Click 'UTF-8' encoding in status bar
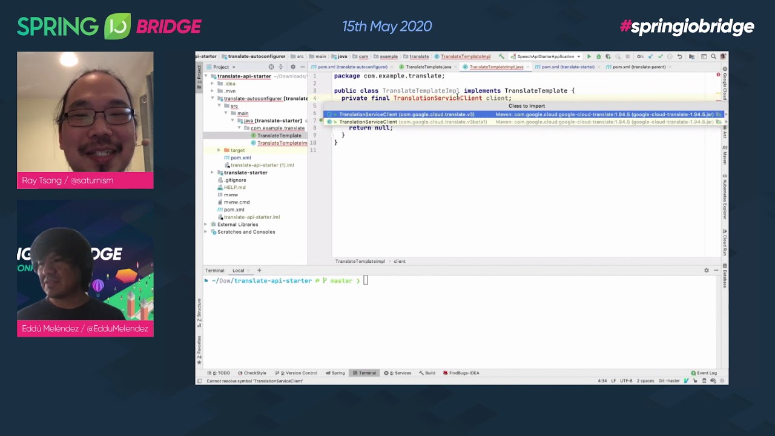The width and height of the screenshot is (775, 436). [626, 381]
